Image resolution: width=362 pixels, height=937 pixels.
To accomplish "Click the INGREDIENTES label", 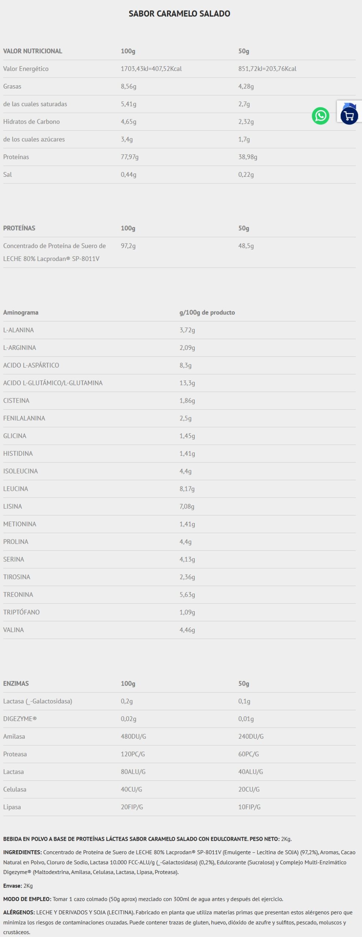I will (x=22, y=852).
